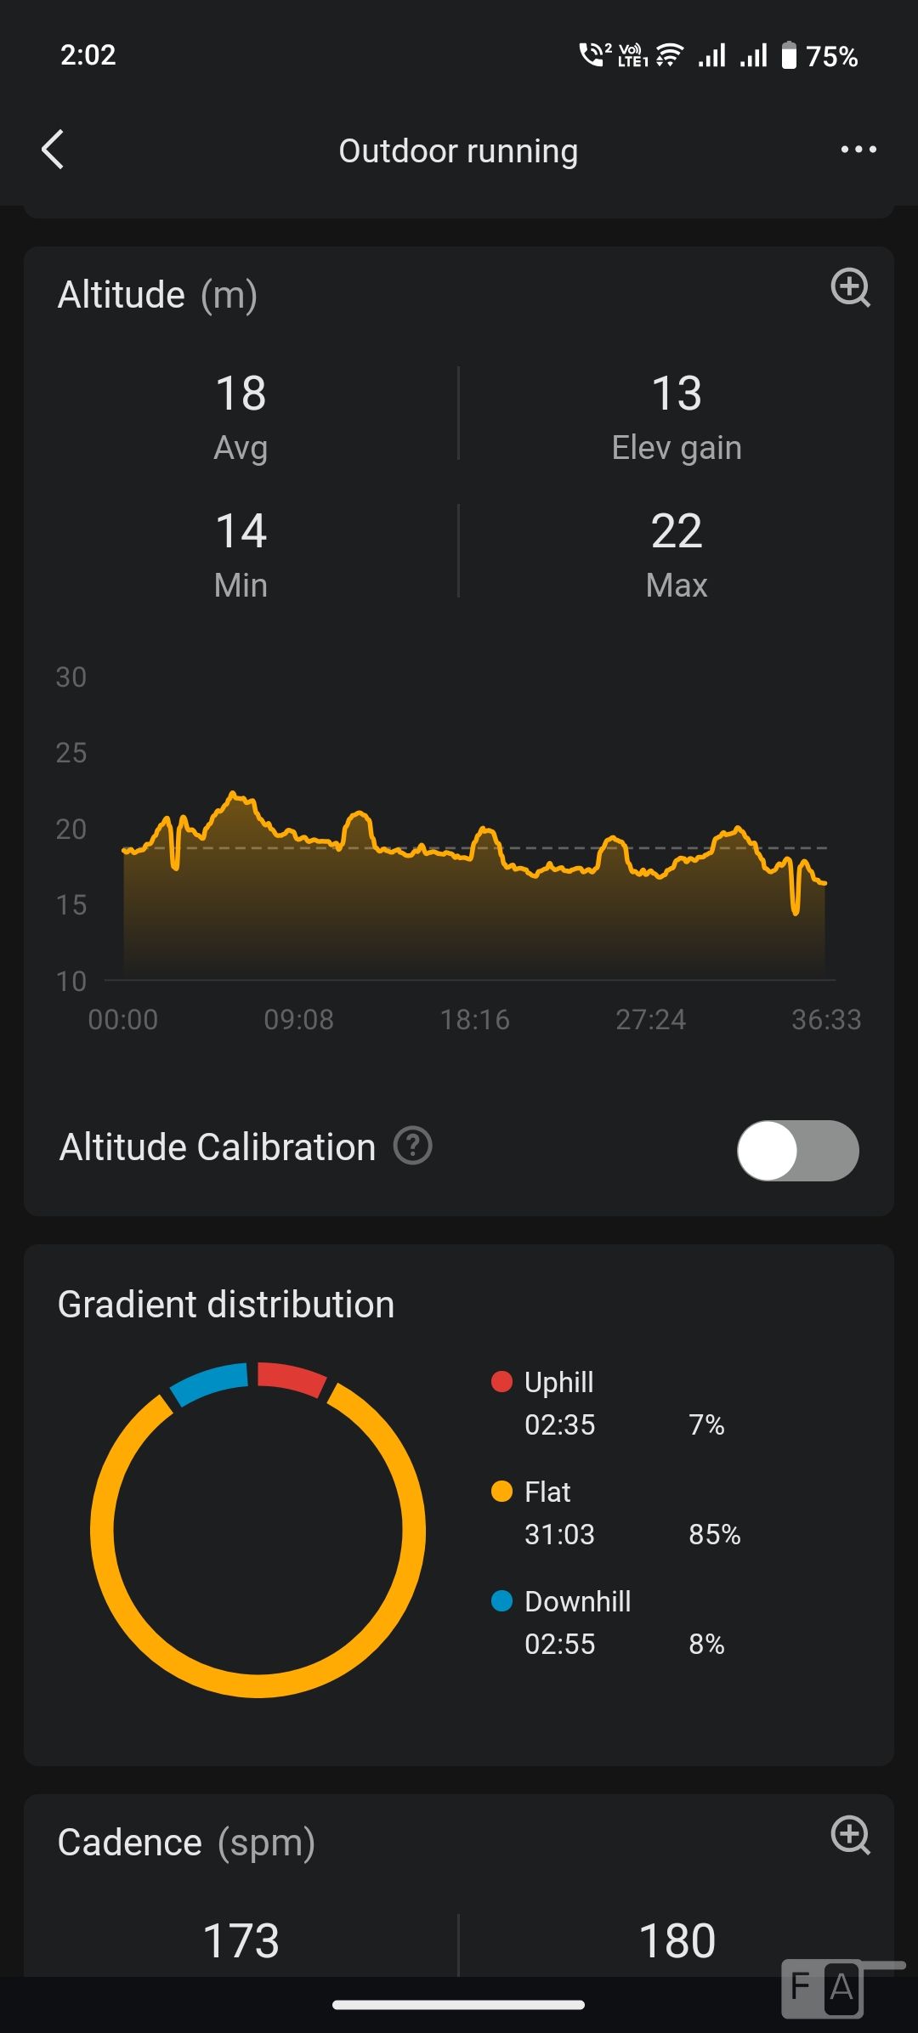This screenshot has height=2033, width=918.
Task: Tap the floating FA translate icon
Action: coord(822,1988)
